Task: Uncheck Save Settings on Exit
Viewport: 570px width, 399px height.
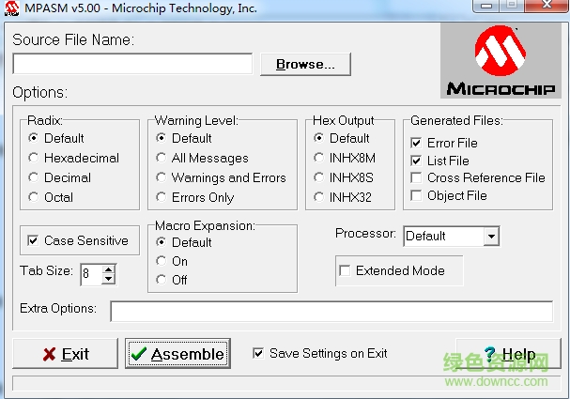Action: 258,353
